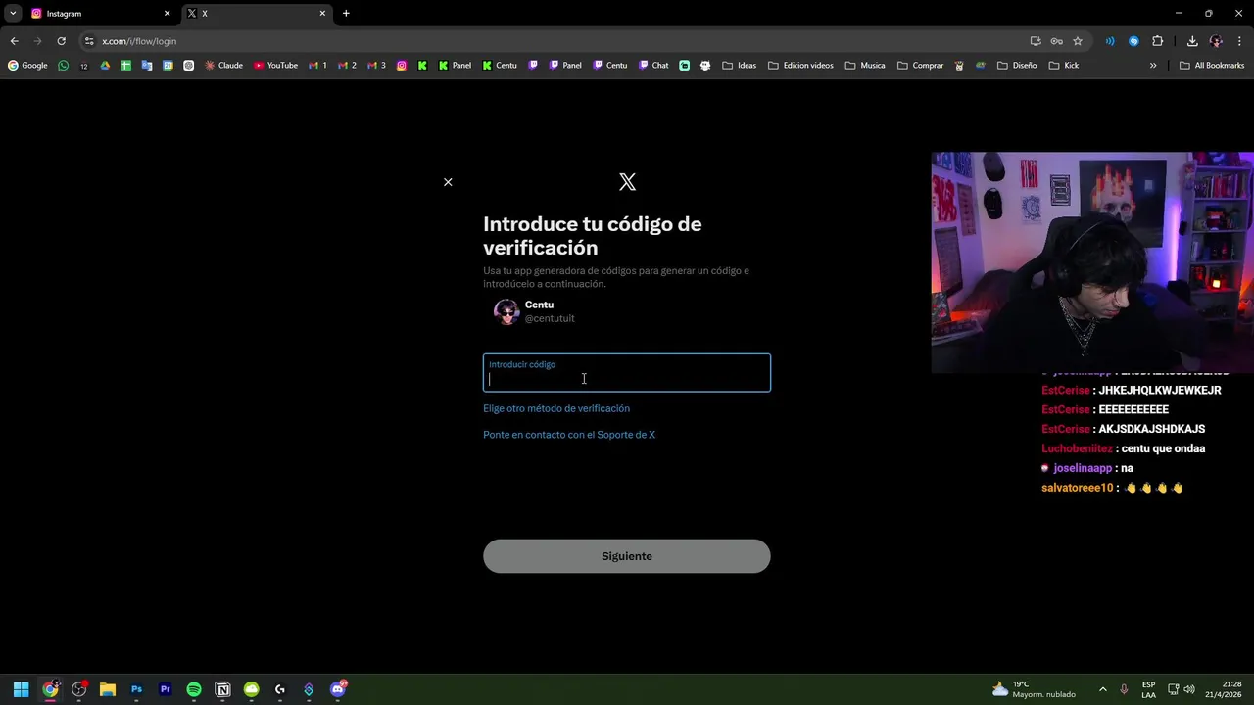This screenshot has height=705, width=1254.
Task: Switch the ESP LAA keyboard language
Action: [x=1148, y=689]
